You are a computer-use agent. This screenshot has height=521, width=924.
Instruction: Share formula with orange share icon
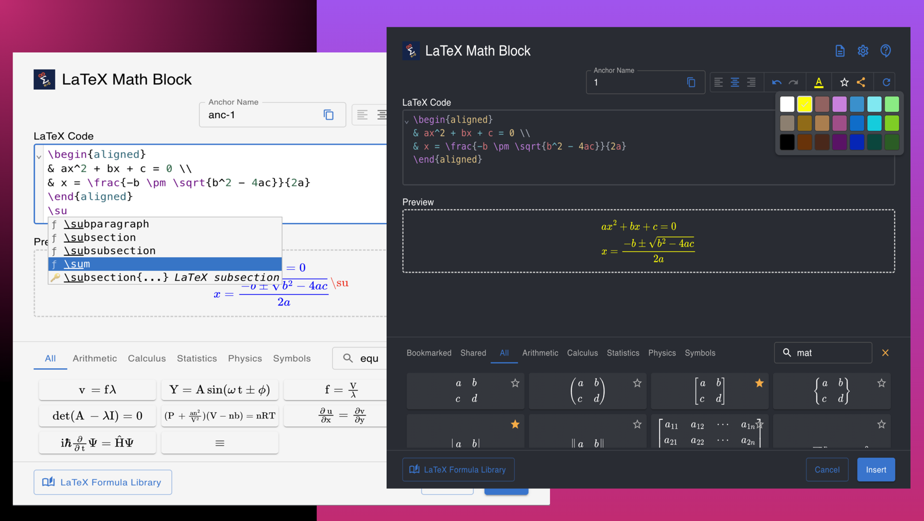(x=861, y=82)
